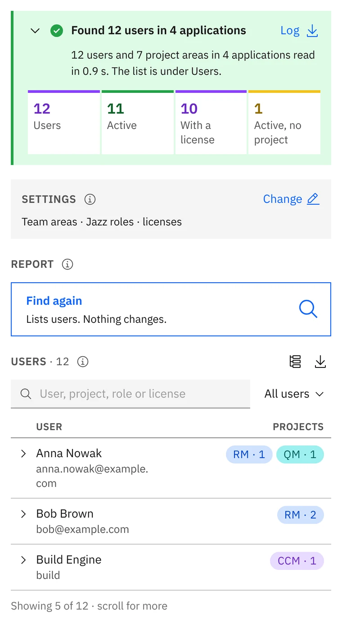This screenshot has width=342, height=624.
Task: Expand the Bob Brown row
Action: (x=23, y=514)
